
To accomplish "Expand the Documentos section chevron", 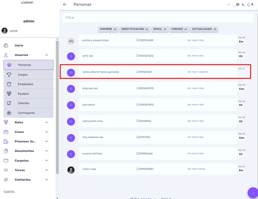I will click(47, 151).
